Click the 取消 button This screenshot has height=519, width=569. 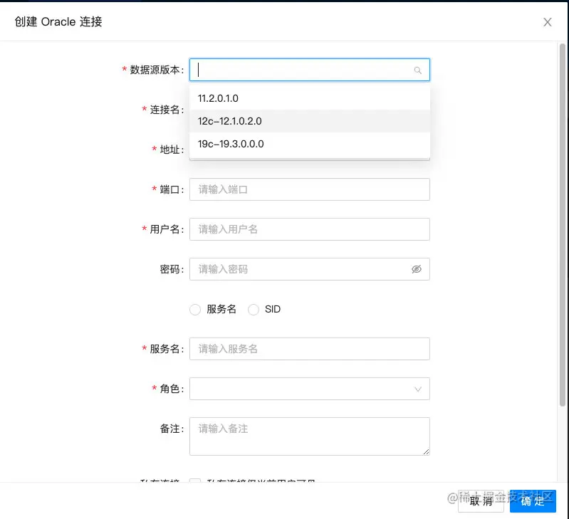point(481,501)
